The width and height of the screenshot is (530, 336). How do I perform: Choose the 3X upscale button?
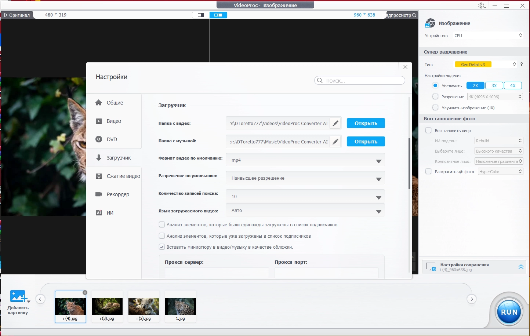point(494,85)
